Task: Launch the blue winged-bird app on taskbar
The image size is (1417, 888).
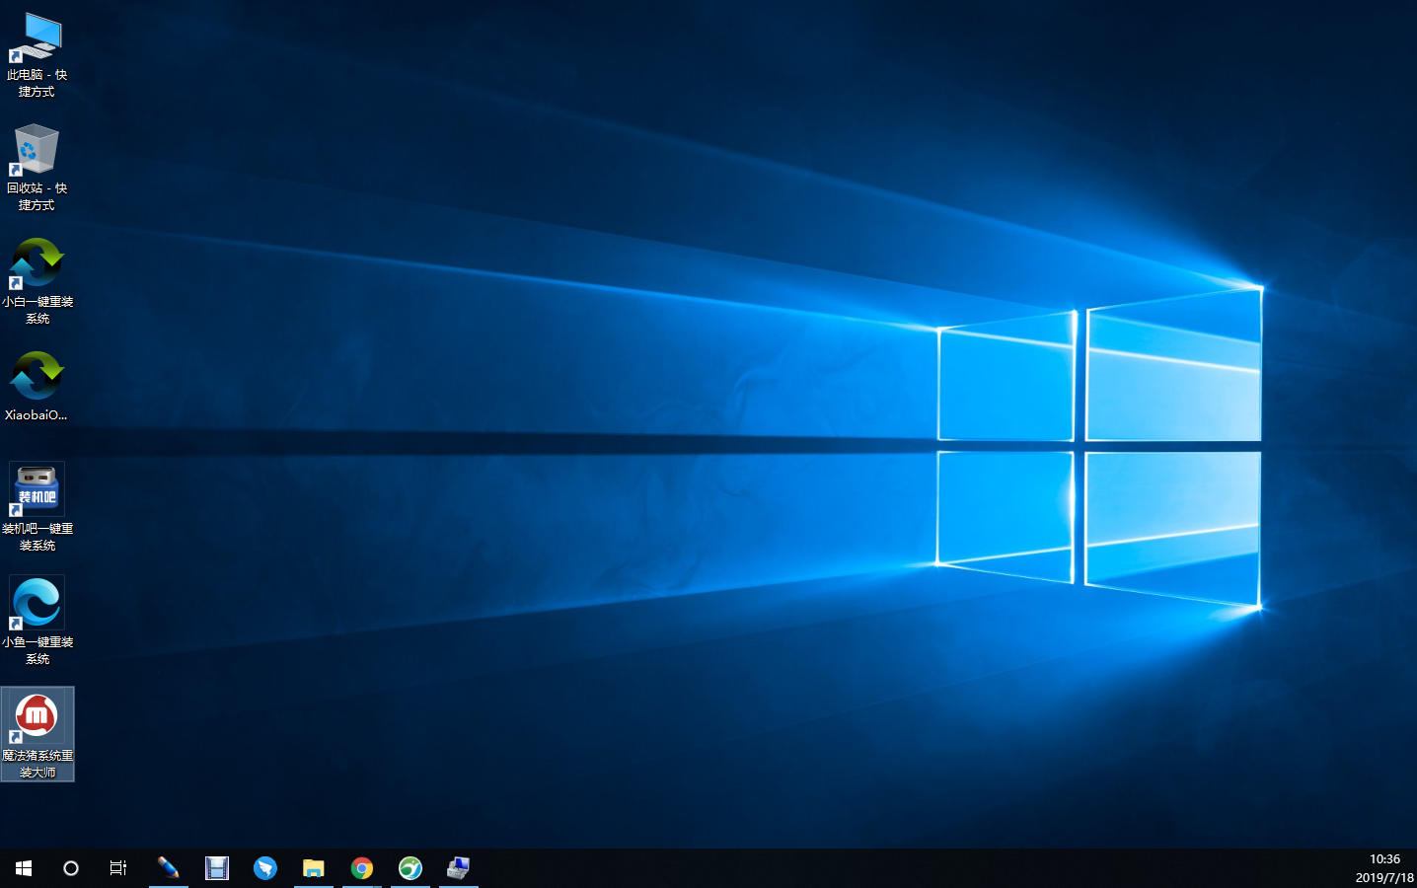Action: 265,868
